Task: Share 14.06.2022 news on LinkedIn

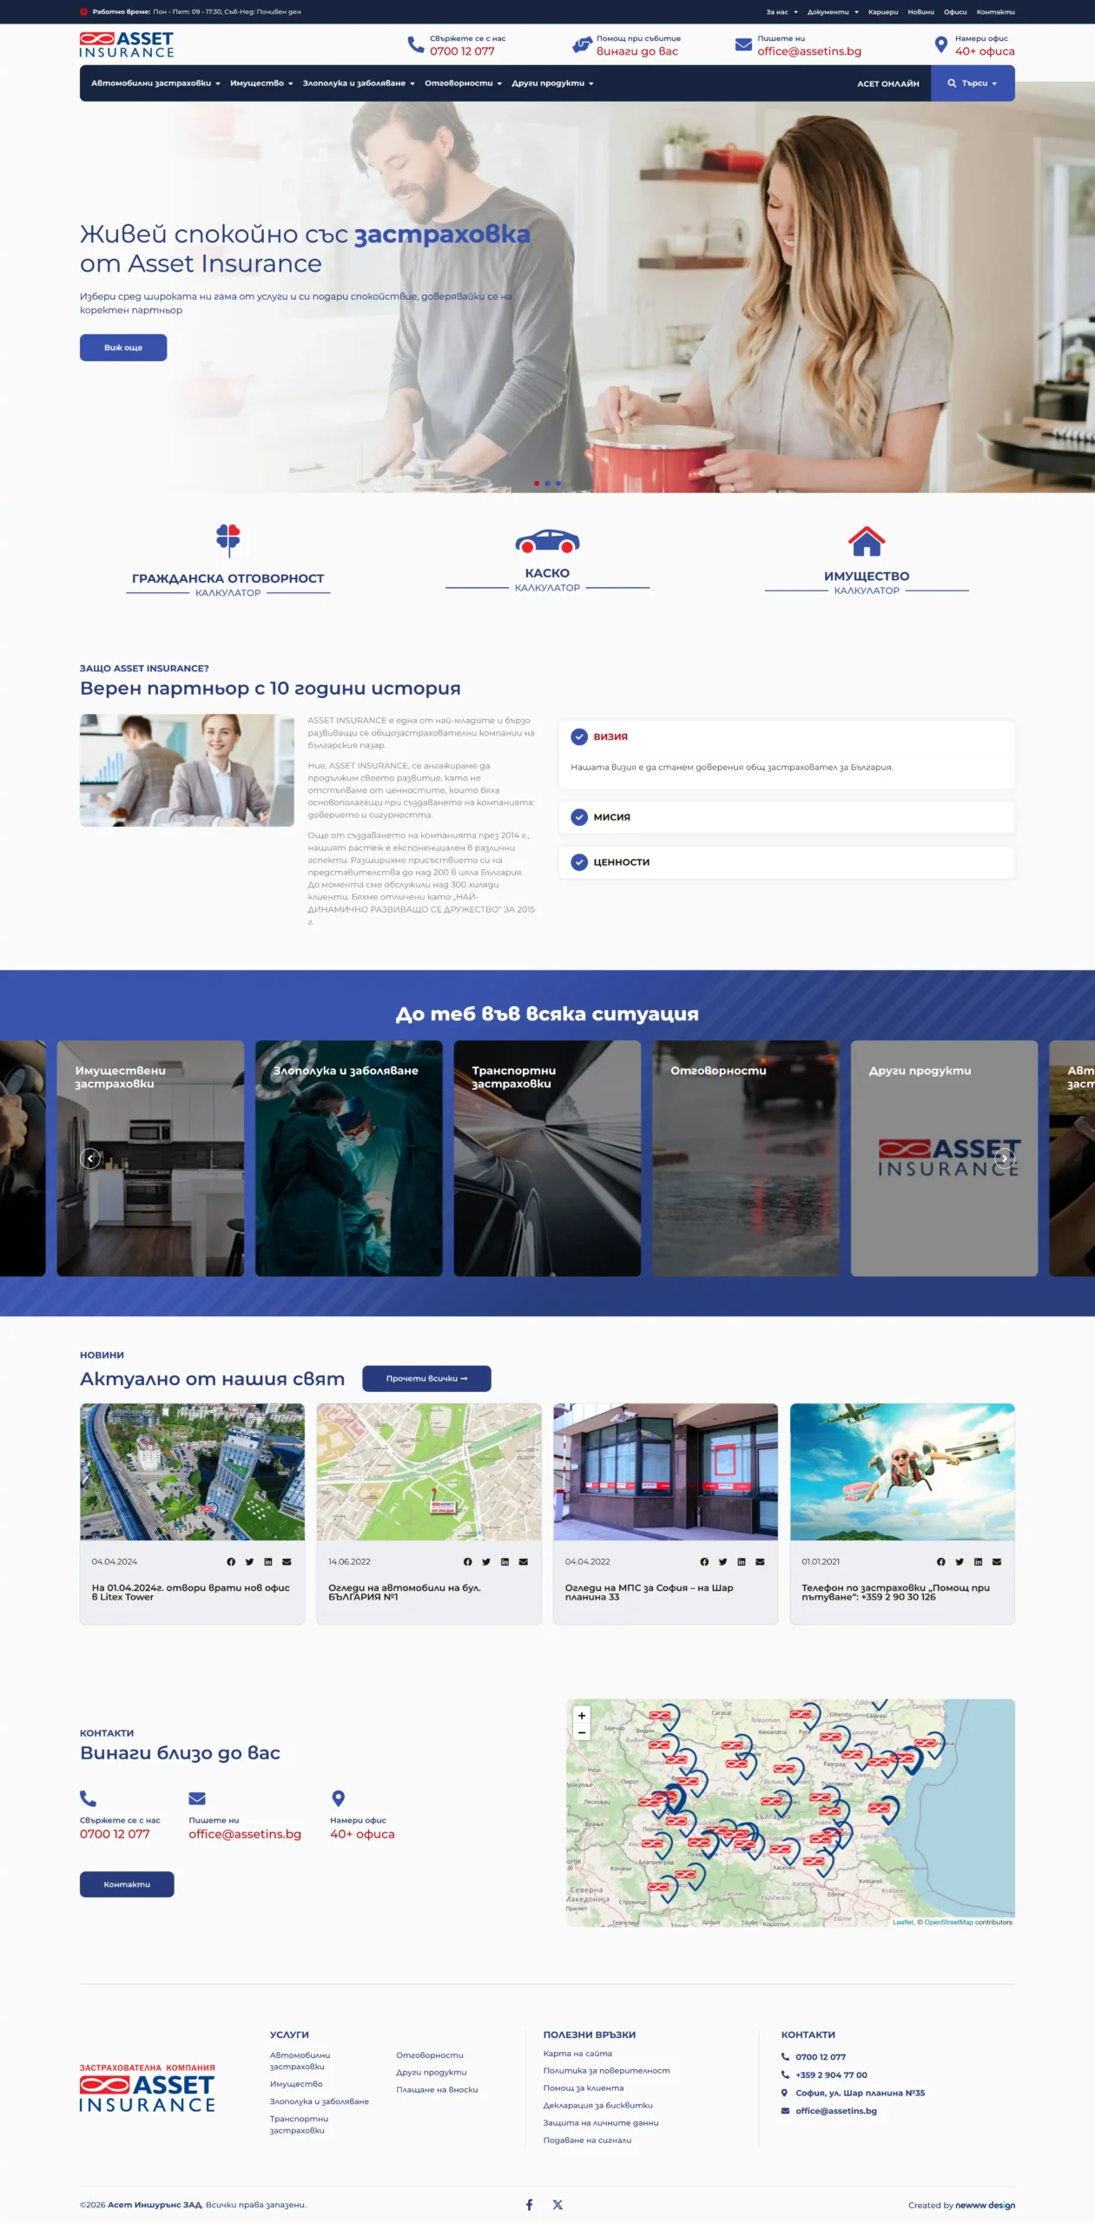Action: tap(505, 1561)
